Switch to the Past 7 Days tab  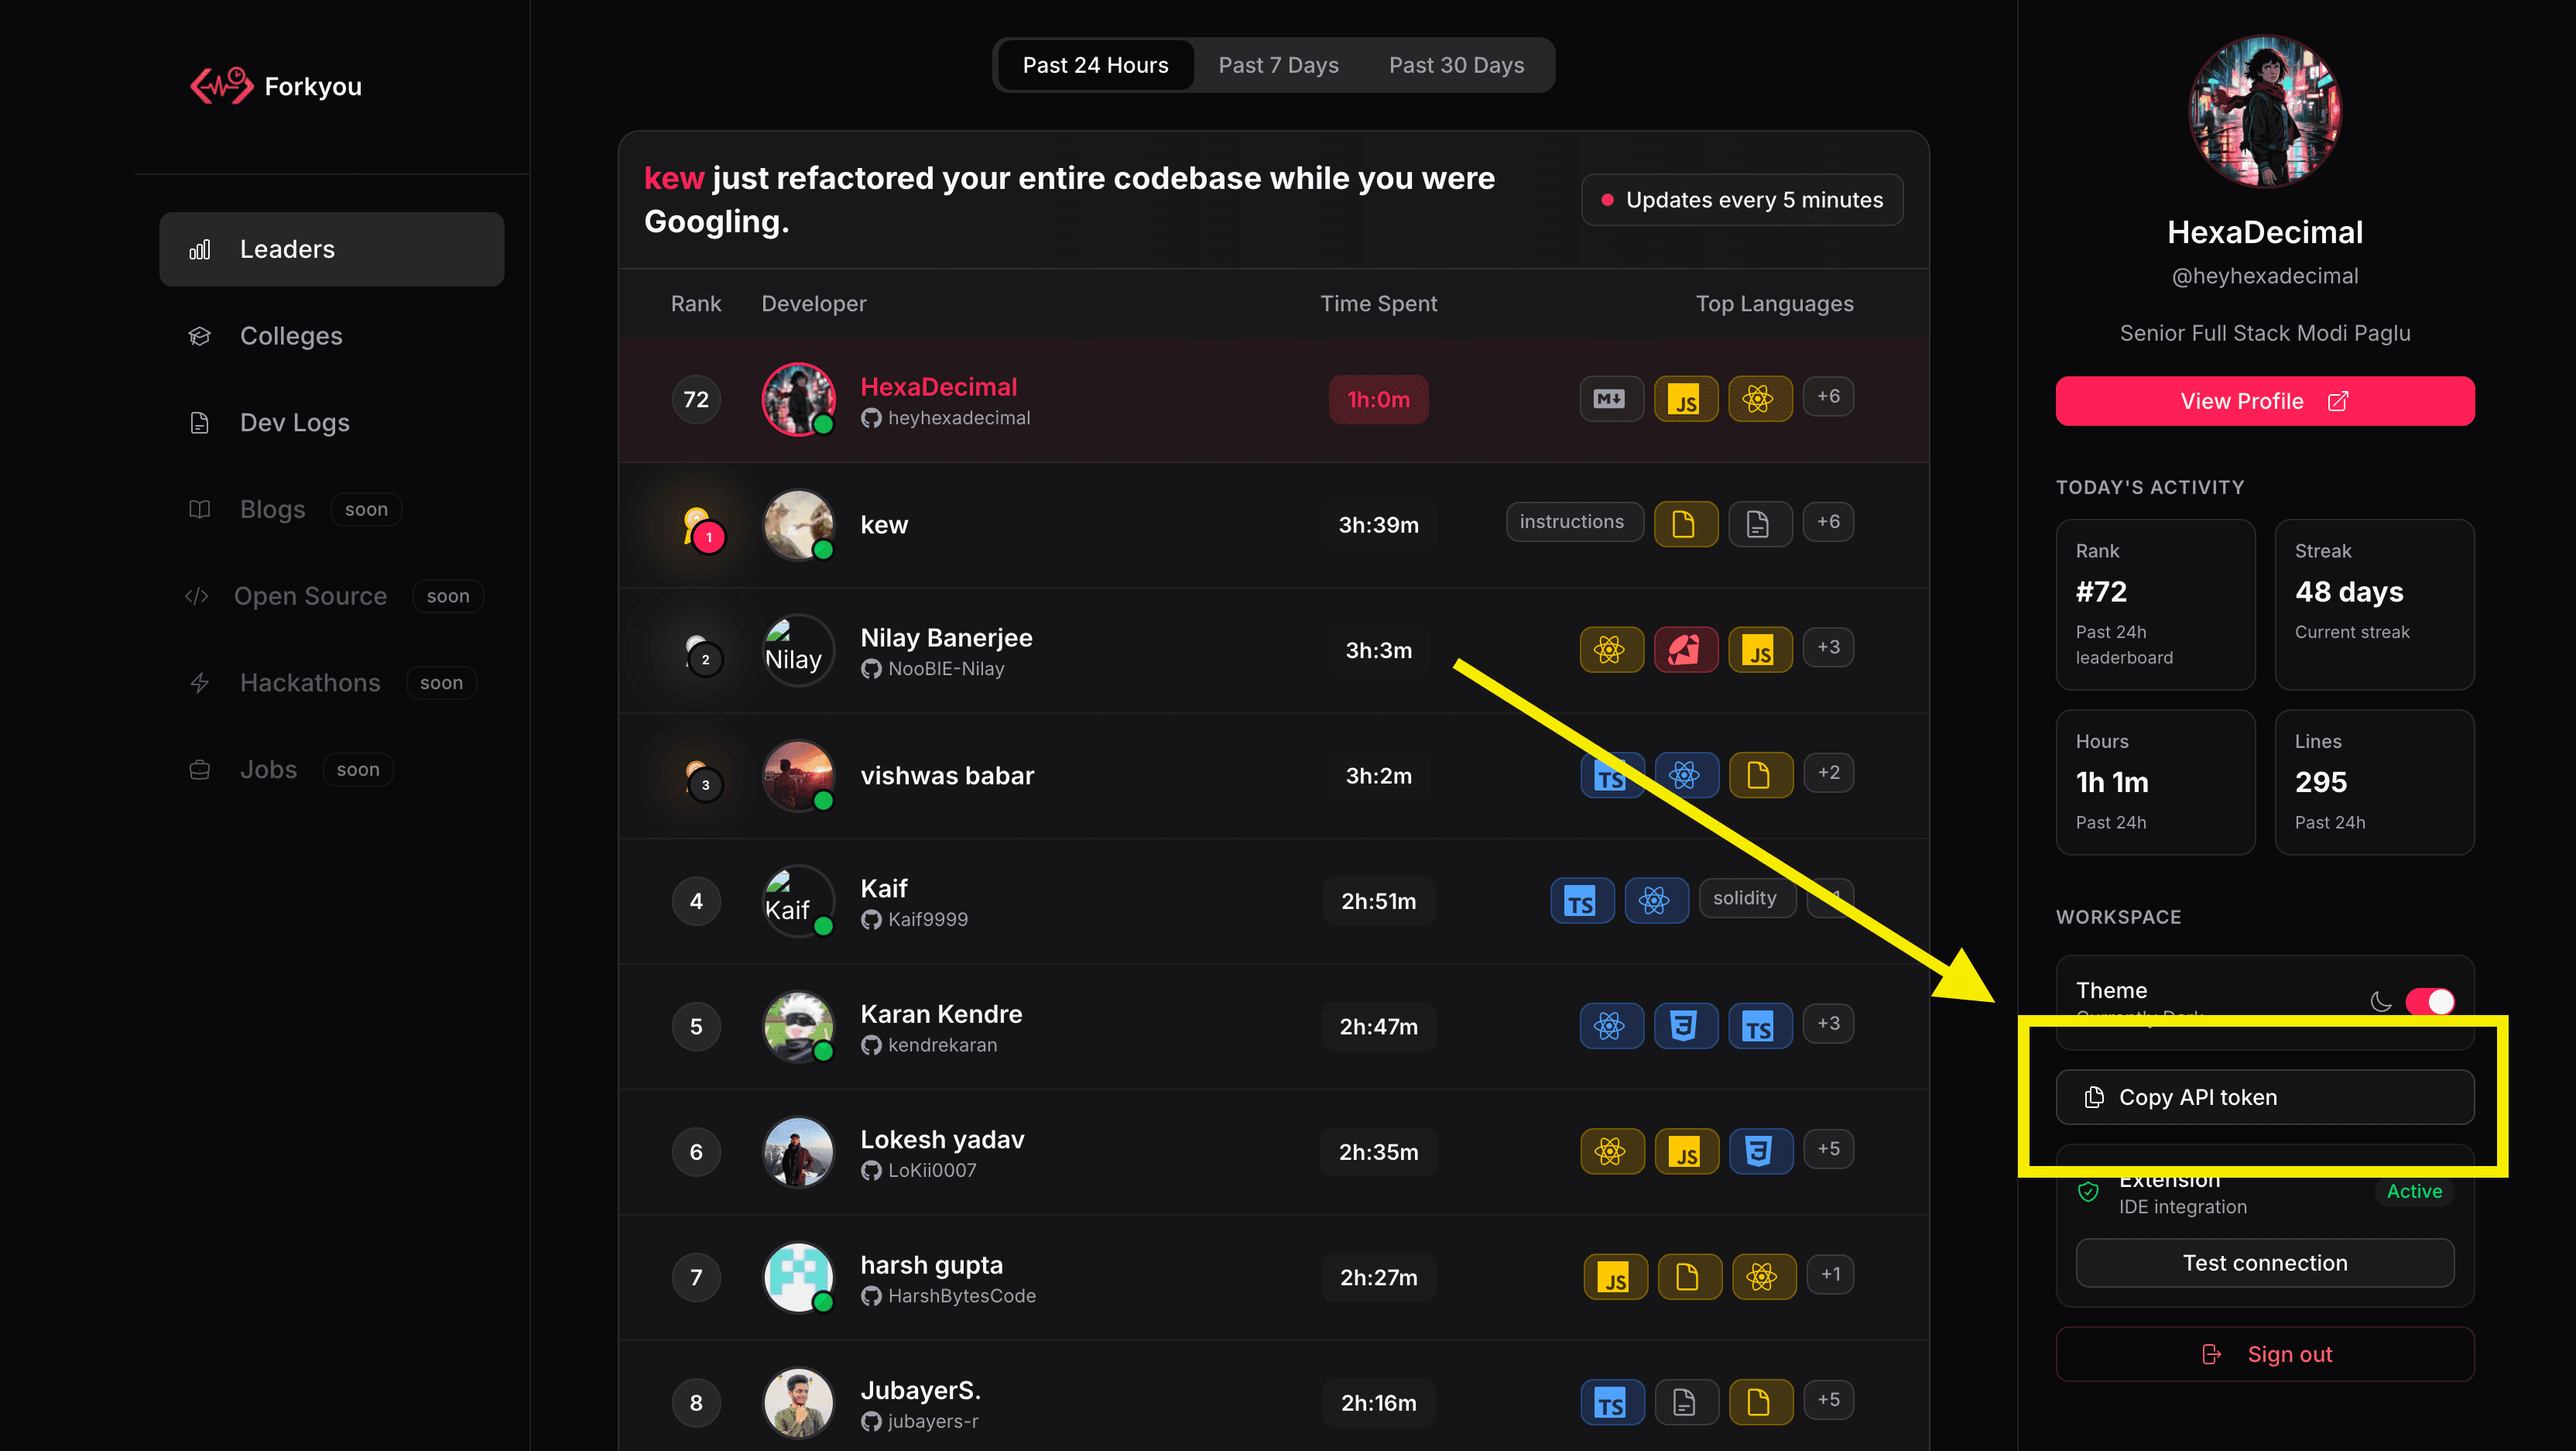click(x=1278, y=64)
